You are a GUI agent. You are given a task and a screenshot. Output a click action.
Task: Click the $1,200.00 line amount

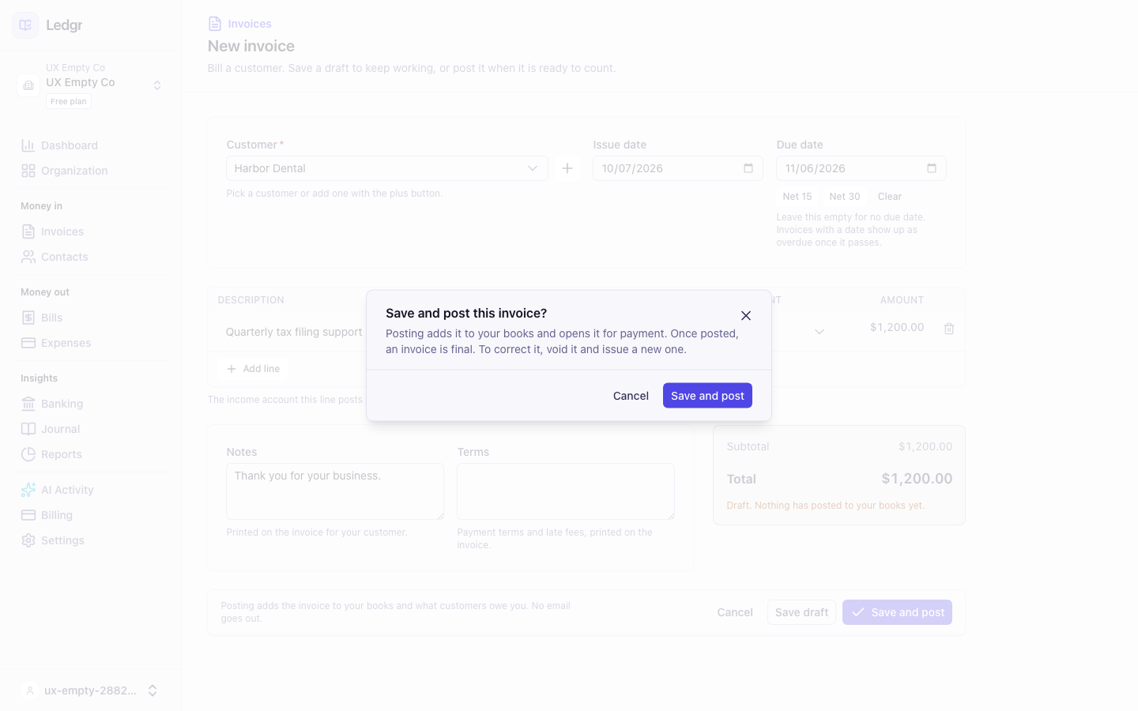897,327
